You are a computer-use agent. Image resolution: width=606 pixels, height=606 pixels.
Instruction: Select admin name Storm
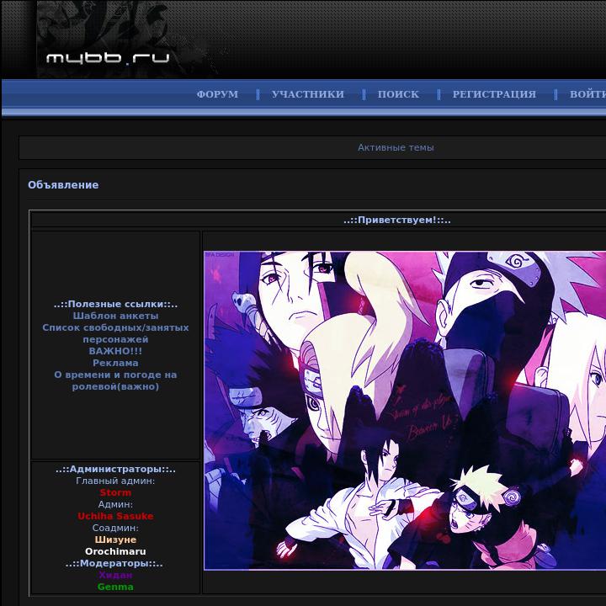coord(115,492)
